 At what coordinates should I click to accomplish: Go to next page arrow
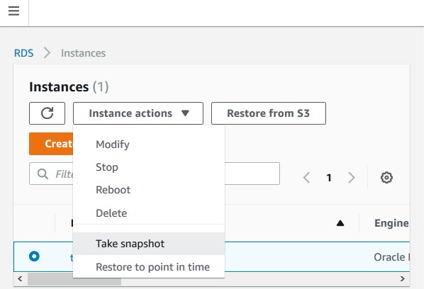coord(352,178)
